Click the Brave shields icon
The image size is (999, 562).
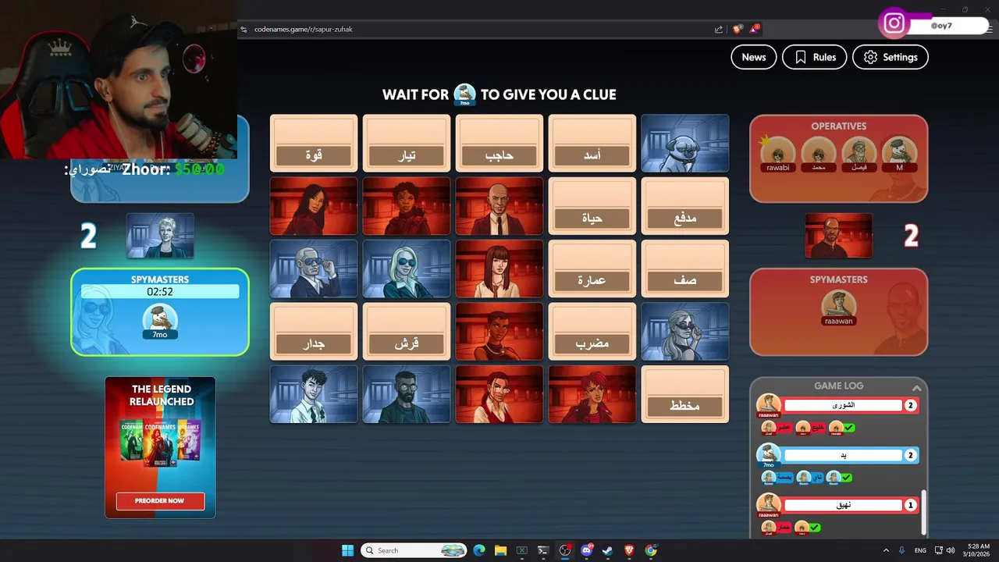pos(737,29)
